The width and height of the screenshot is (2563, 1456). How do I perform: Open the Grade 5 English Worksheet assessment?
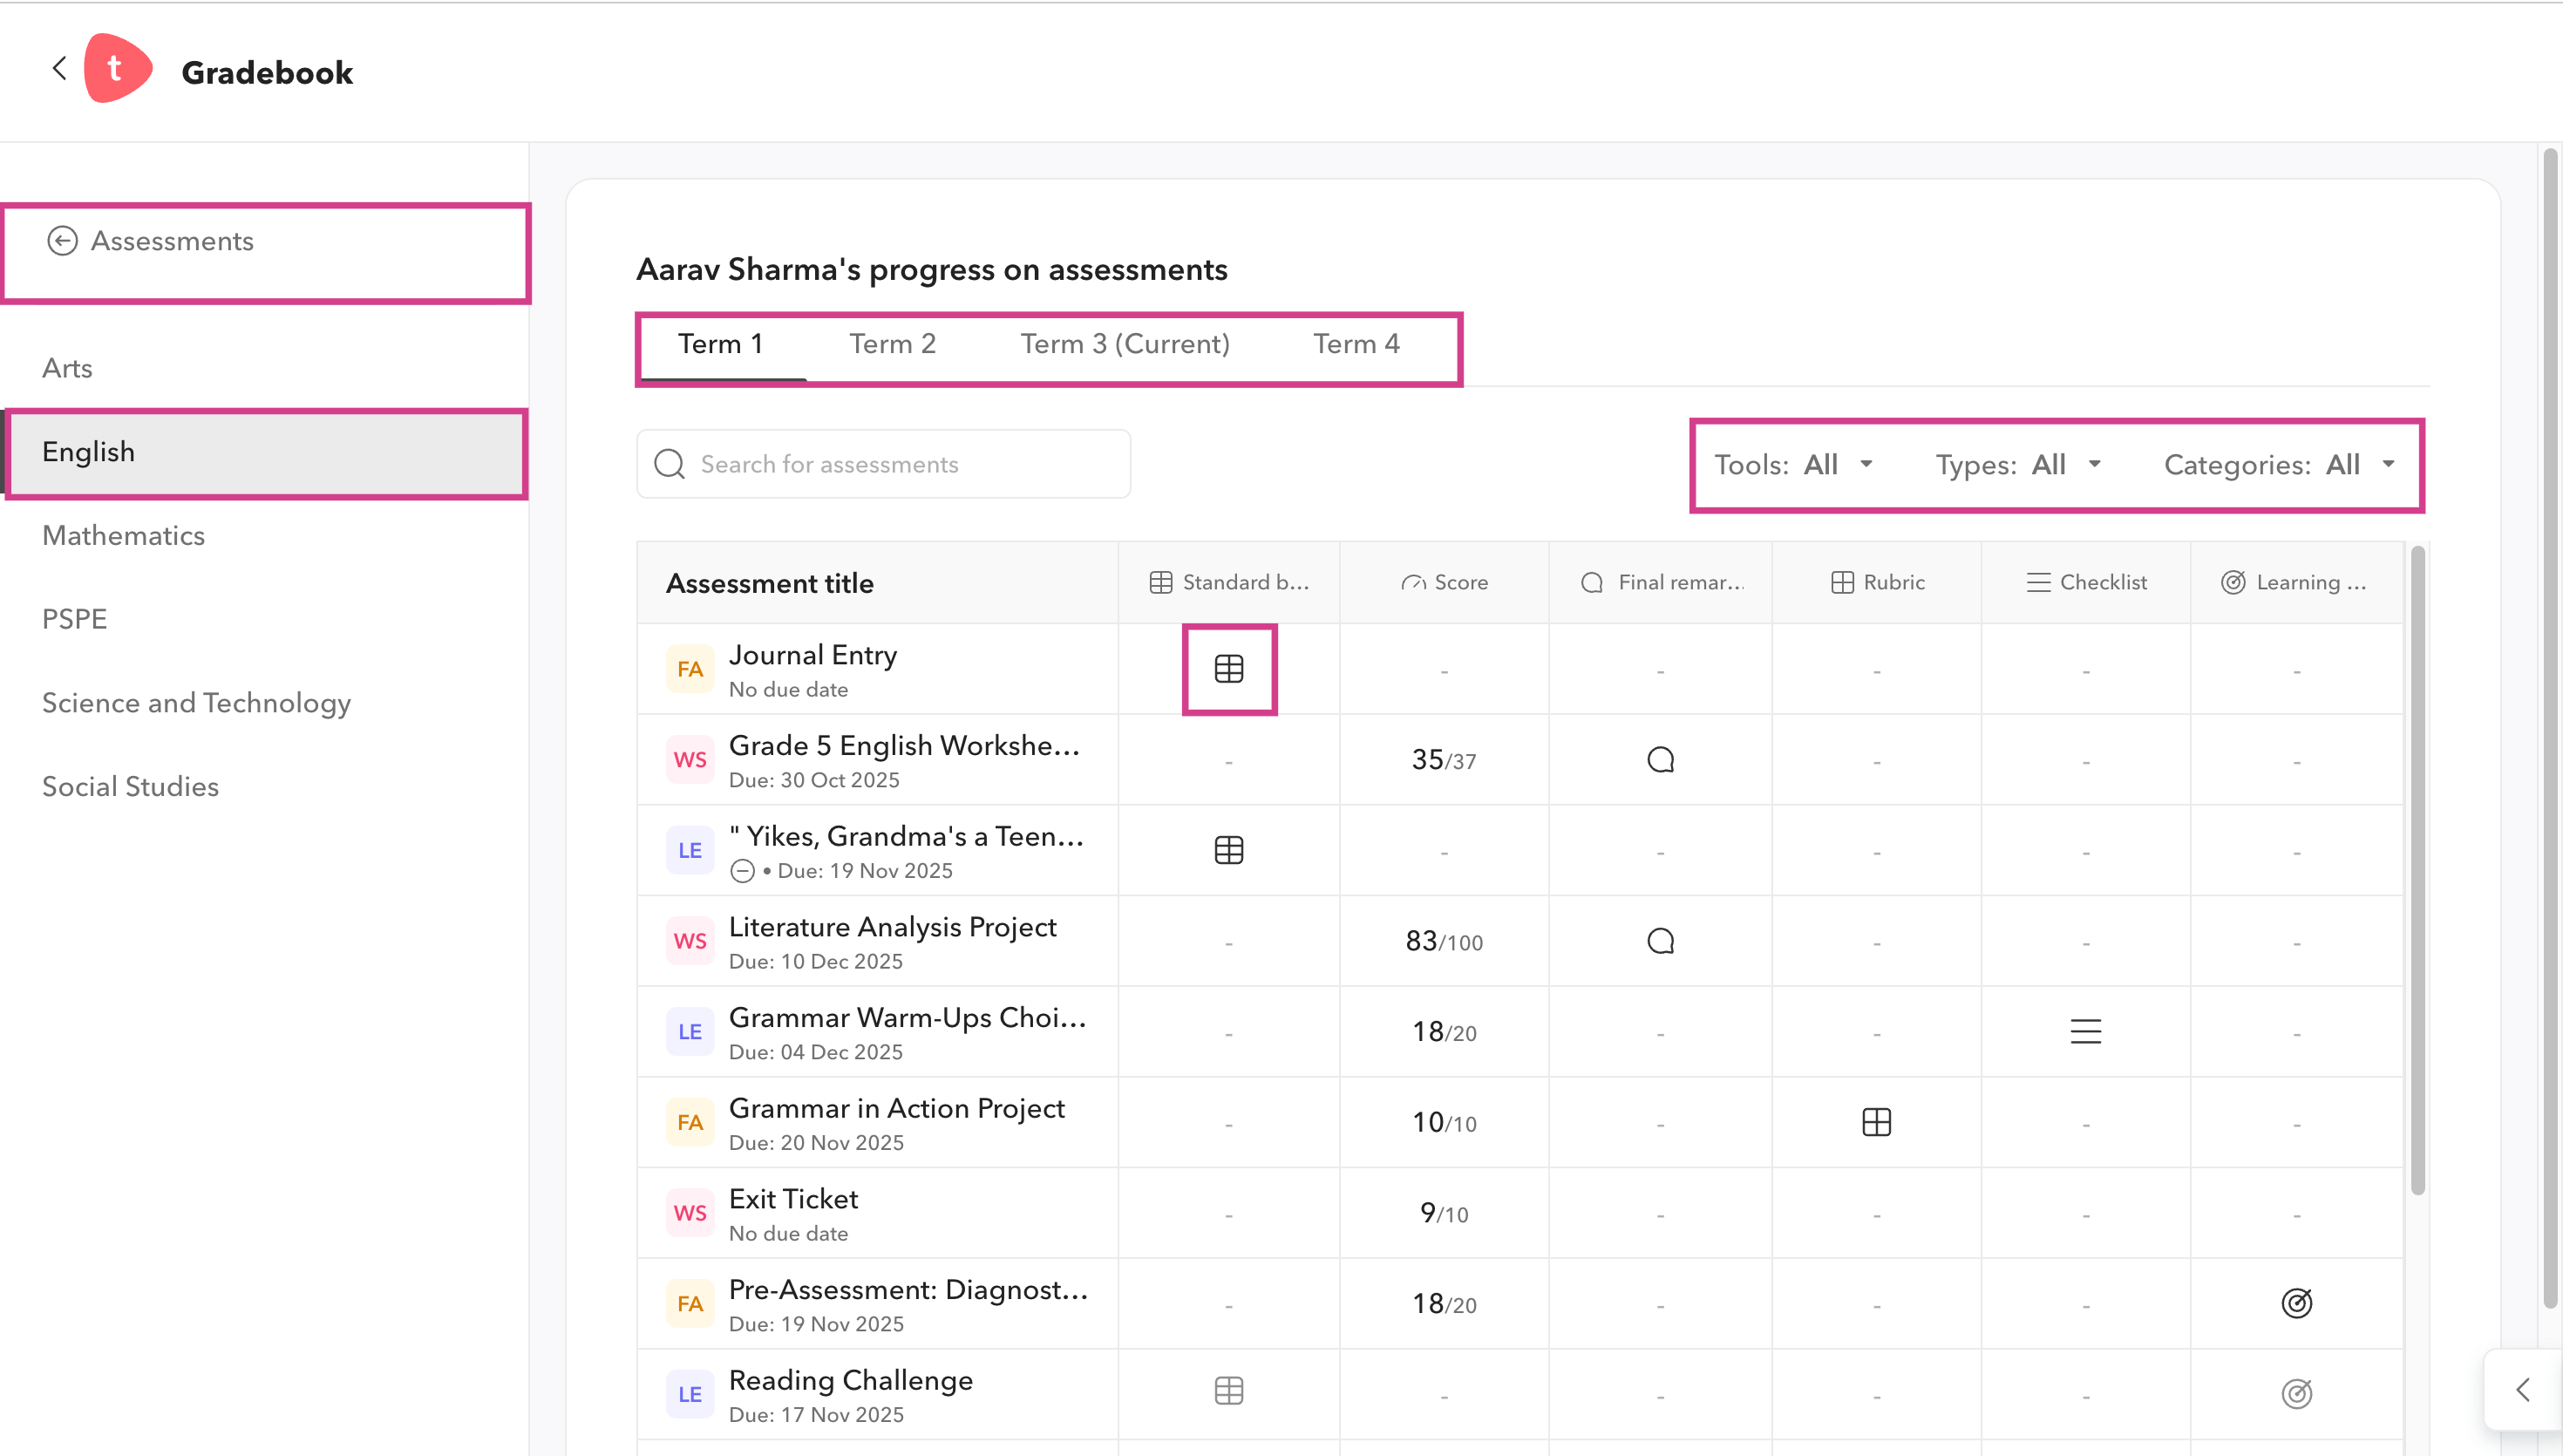click(905, 745)
